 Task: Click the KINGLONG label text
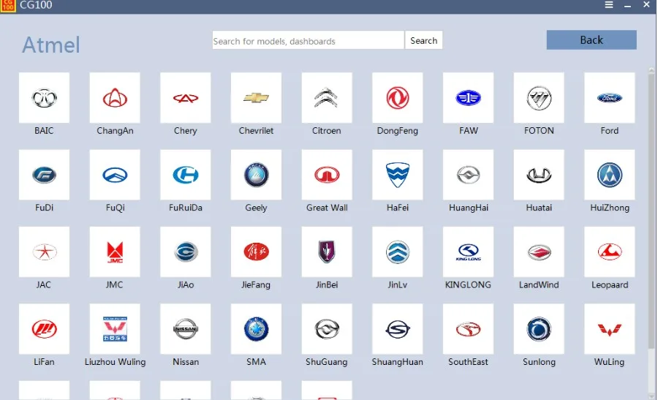pyautogui.click(x=469, y=284)
